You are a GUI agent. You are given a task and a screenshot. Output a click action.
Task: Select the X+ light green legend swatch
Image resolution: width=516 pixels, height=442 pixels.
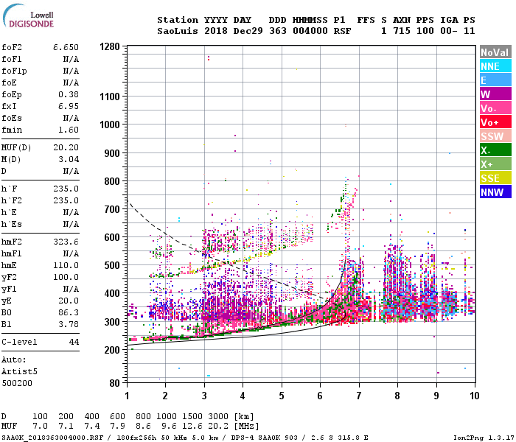[x=495, y=164]
